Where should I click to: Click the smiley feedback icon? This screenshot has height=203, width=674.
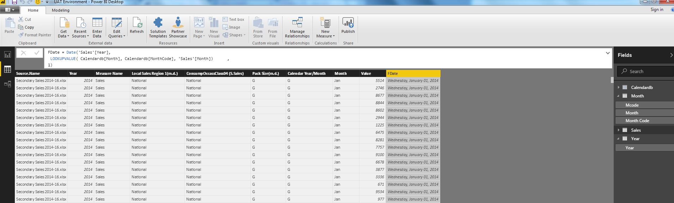38,2
